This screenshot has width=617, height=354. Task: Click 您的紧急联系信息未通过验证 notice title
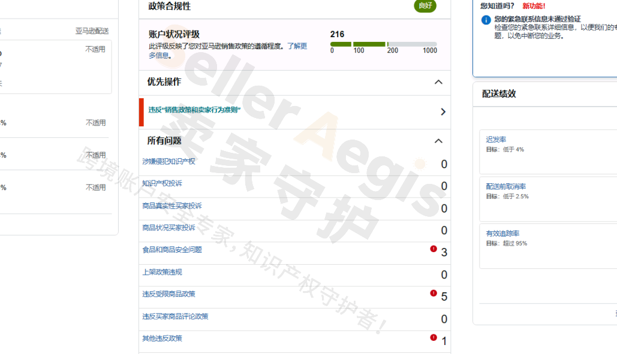click(537, 19)
